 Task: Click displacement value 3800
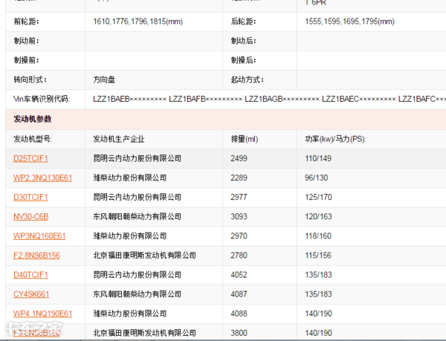[239, 333]
